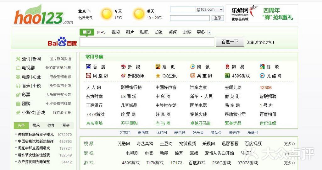Click the game icon beside 小游戏
The height and width of the screenshot is (170, 322).
click(x=18, y=113)
